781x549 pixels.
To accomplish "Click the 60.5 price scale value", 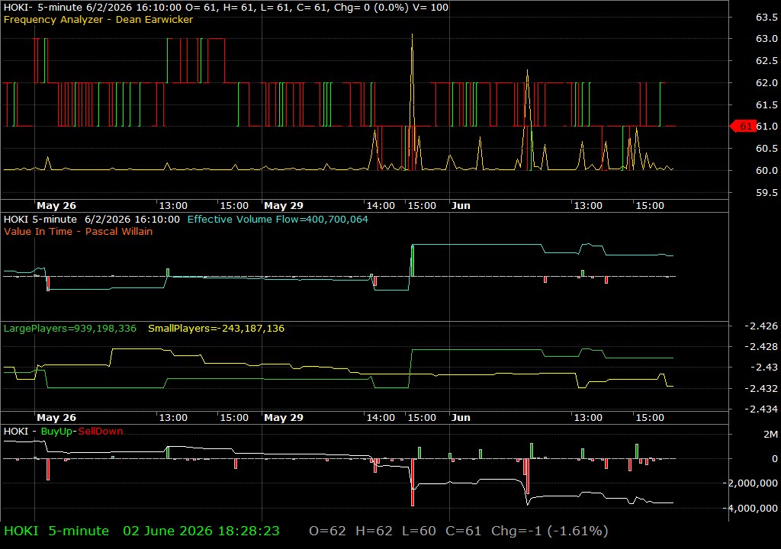I will click(767, 148).
